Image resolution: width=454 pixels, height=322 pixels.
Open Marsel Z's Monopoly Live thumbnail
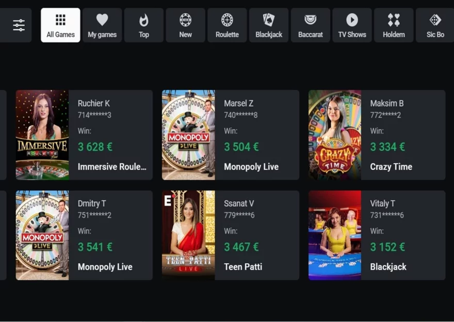click(x=188, y=135)
